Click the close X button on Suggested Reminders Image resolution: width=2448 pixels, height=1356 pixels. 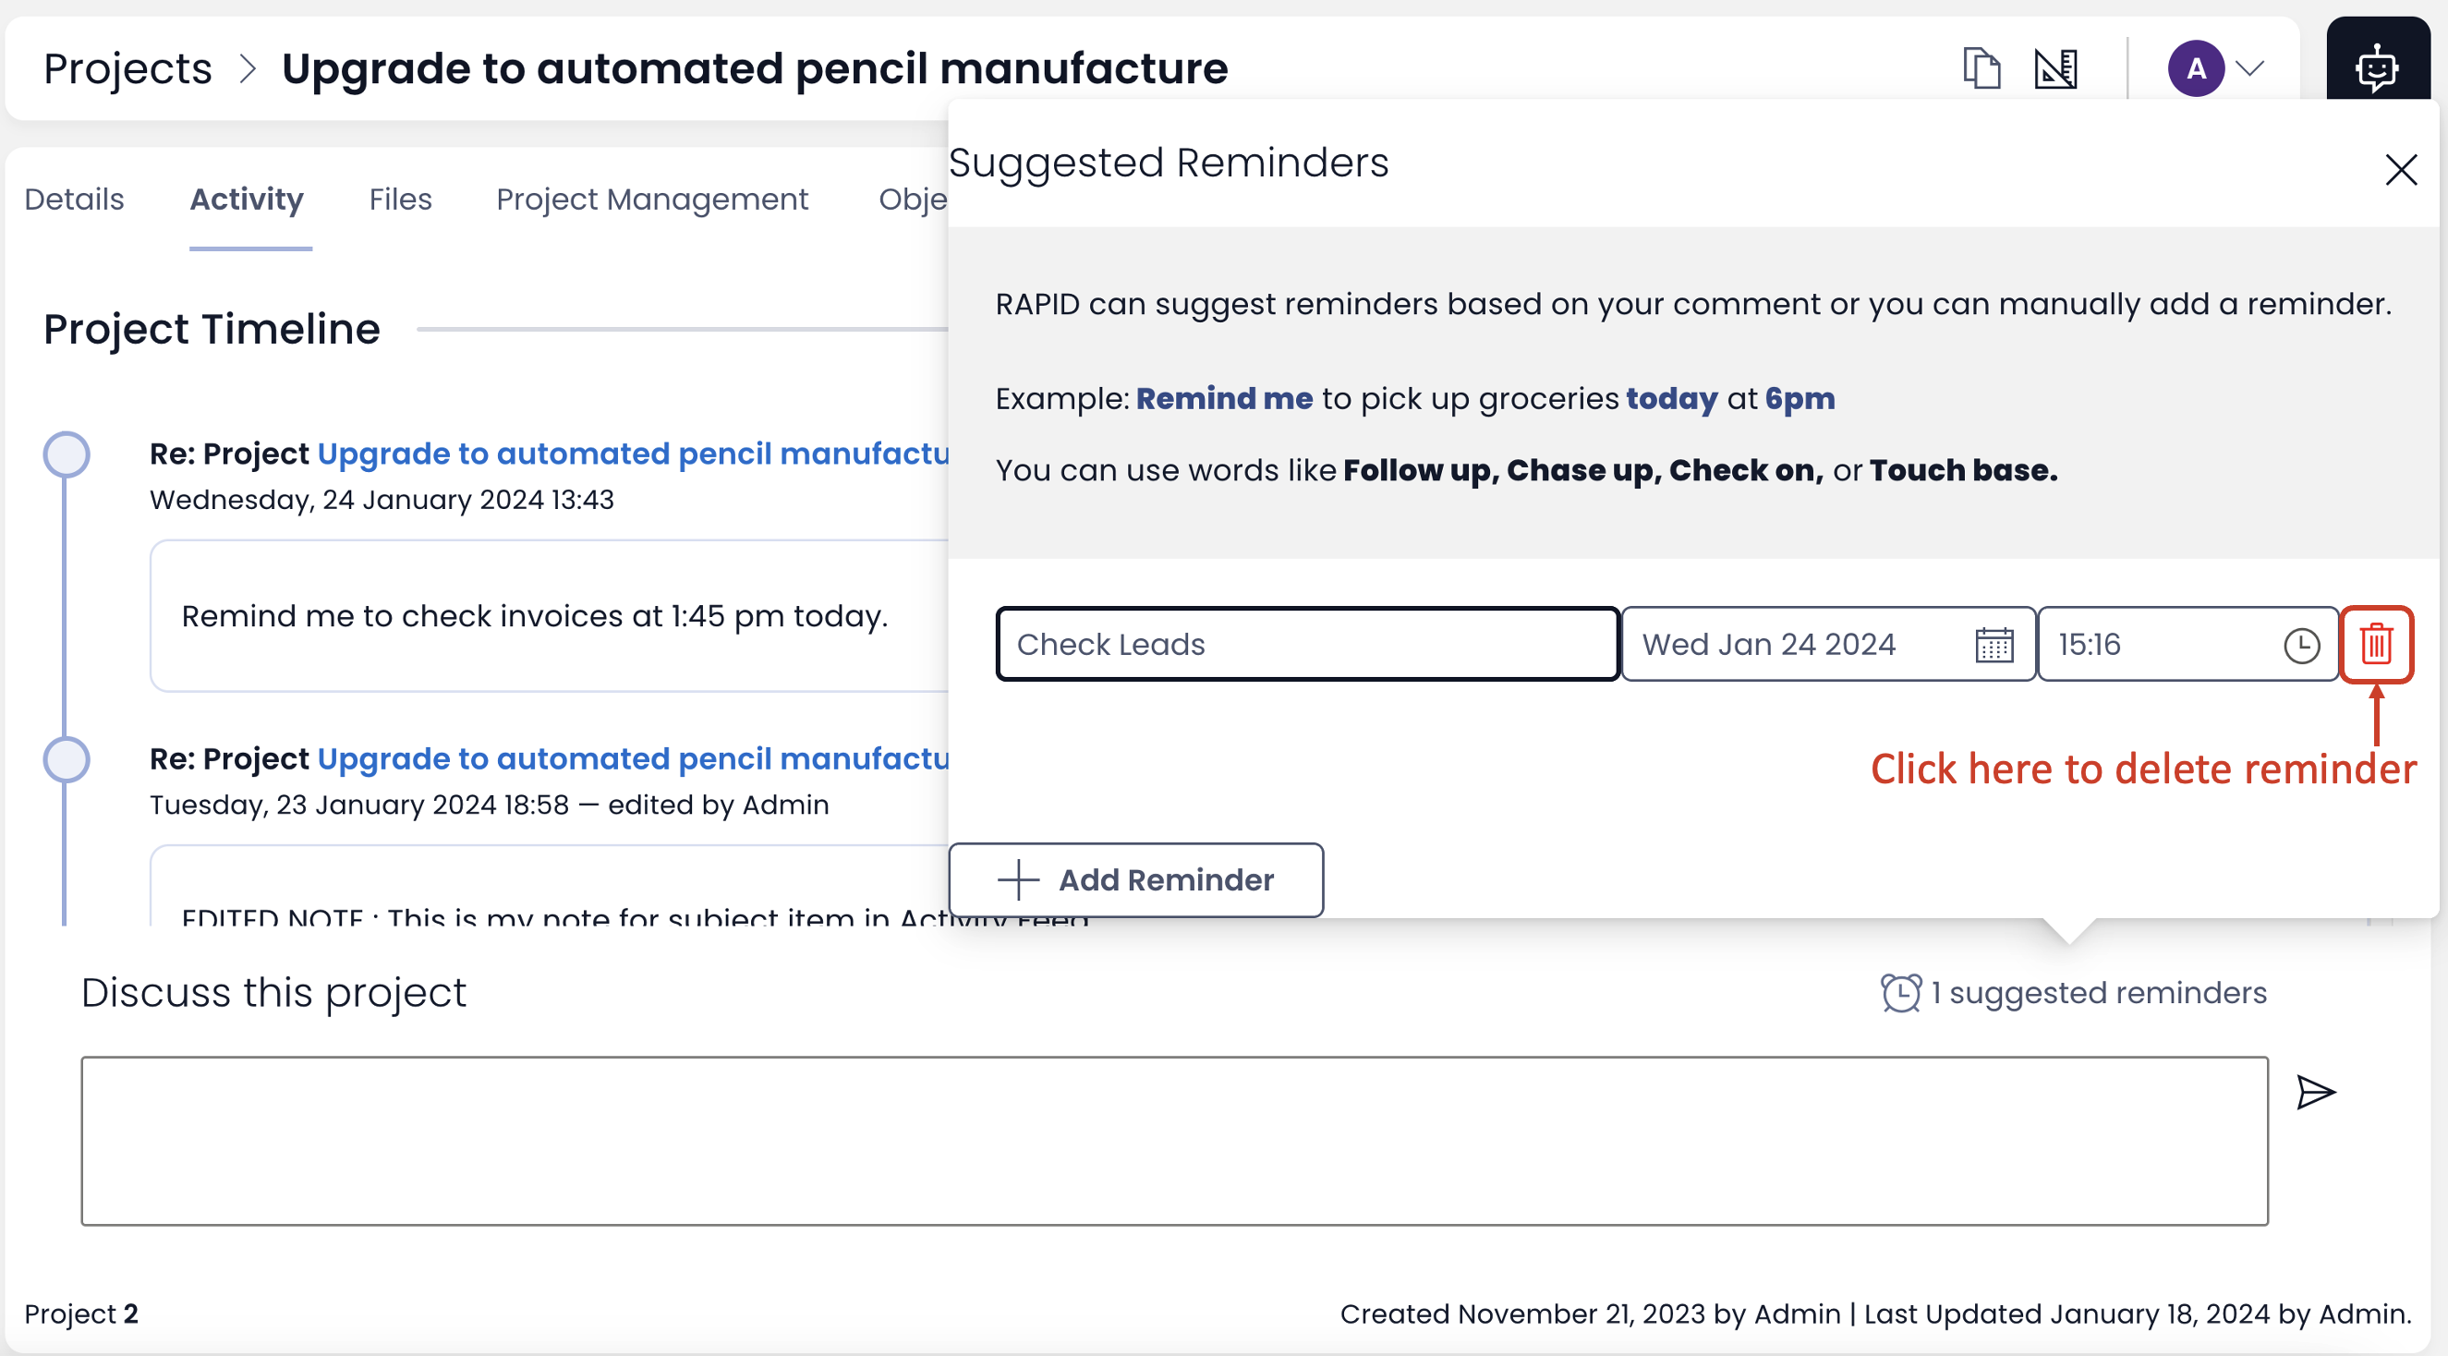coord(2400,167)
